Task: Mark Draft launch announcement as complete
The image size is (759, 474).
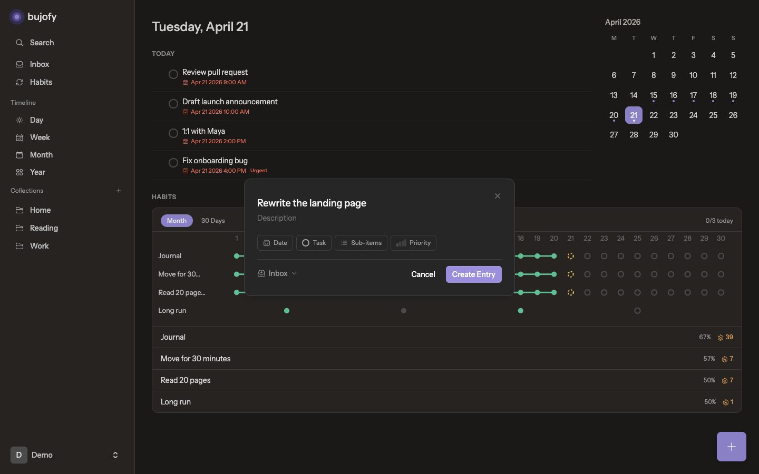Action: coord(173,104)
